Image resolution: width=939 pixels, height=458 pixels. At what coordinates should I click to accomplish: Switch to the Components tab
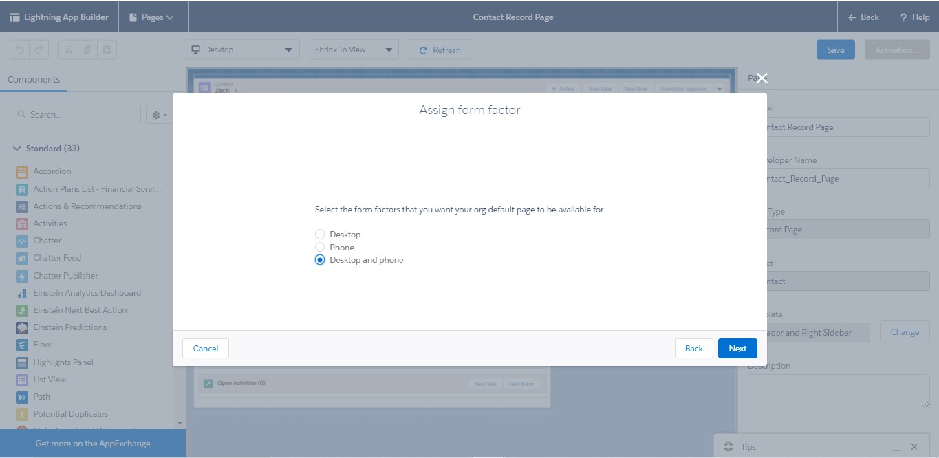(x=34, y=79)
